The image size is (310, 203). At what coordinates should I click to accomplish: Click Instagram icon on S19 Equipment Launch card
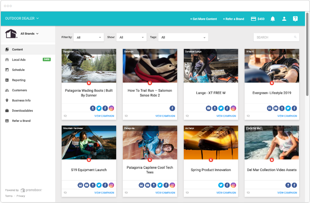click(111, 185)
